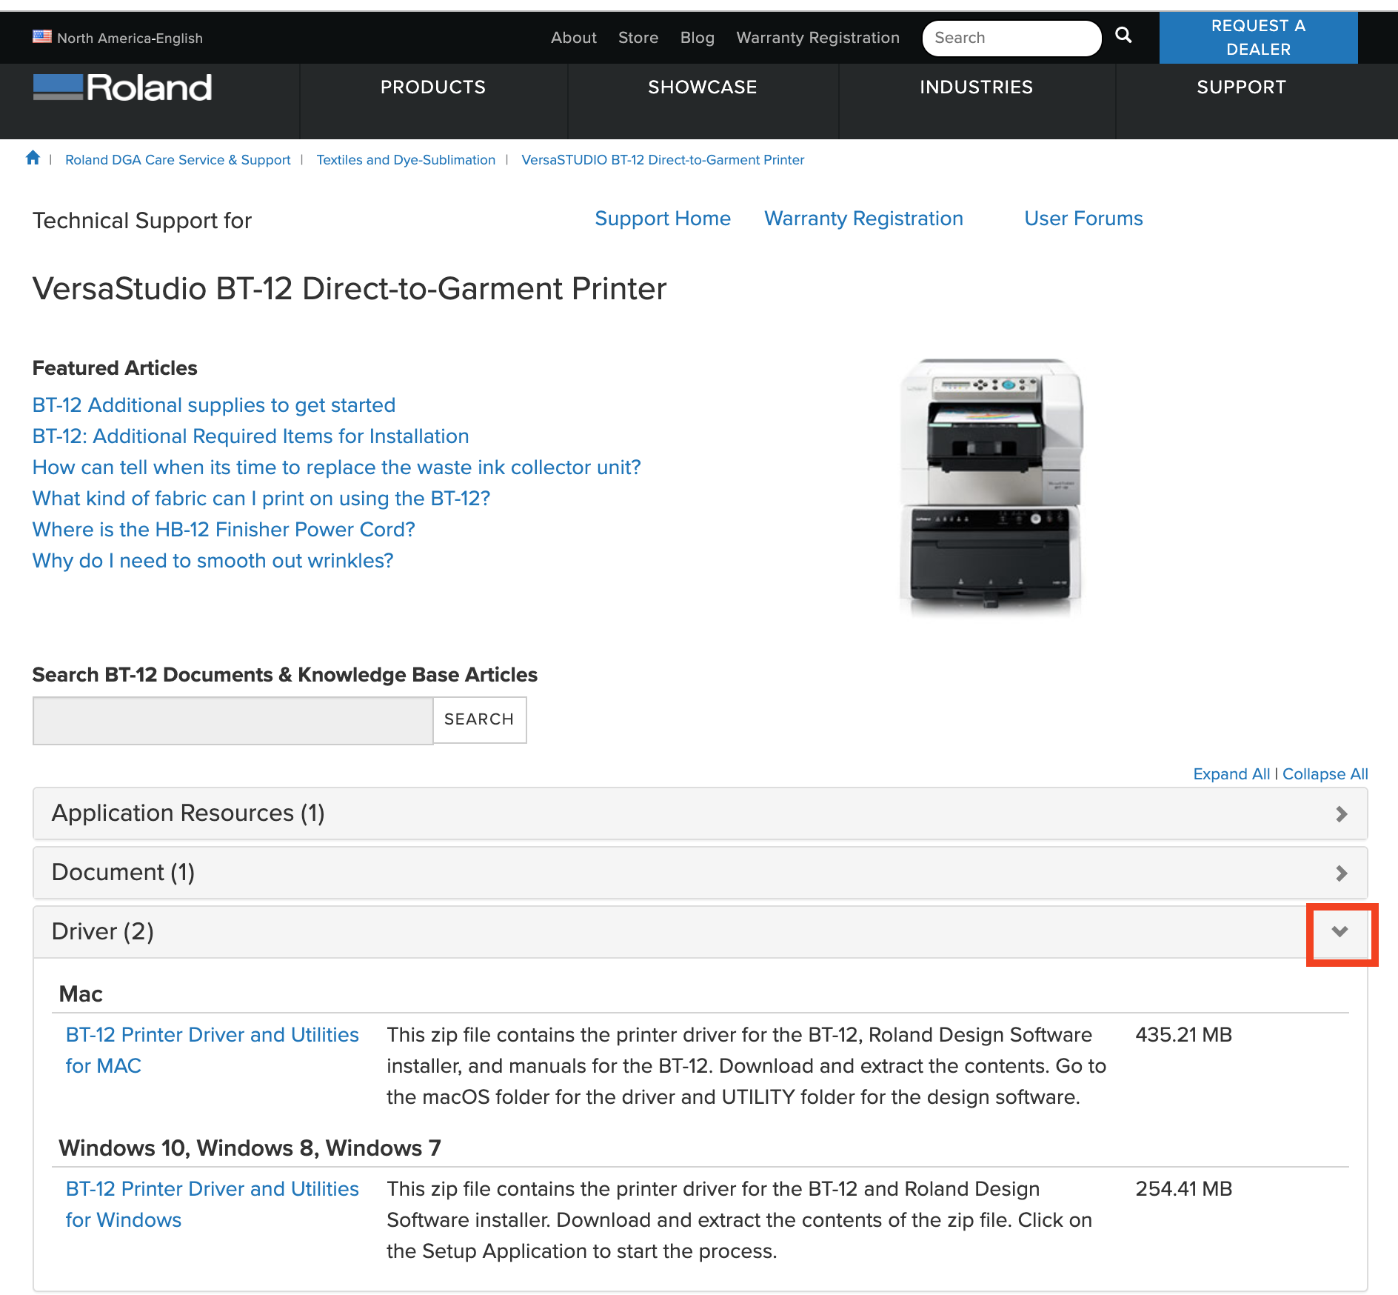
Task: Collapse the Driver (2) section chevron
Action: pyautogui.click(x=1340, y=932)
